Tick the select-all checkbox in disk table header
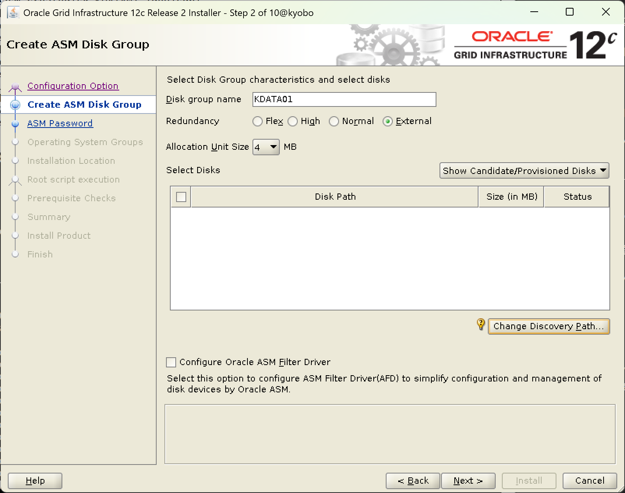Viewport: 625px width, 493px height. (181, 197)
